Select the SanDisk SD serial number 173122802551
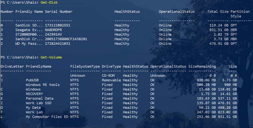Image resolution: width=253 pixels, height=128 pixels. (x=58, y=25)
